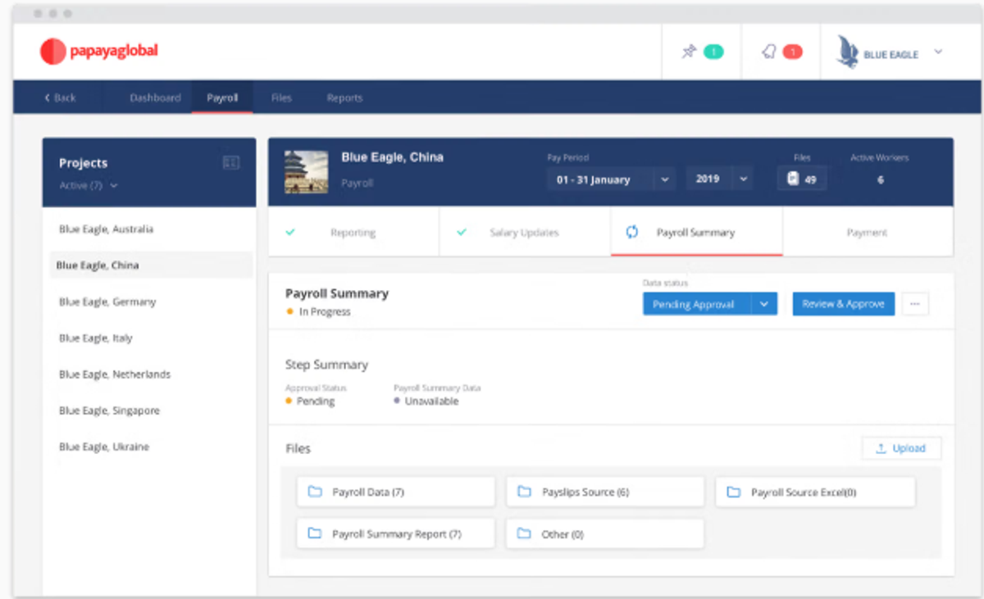Open the pinned items icon
Viewport: 984px width, 599px height.
pos(689,52)
